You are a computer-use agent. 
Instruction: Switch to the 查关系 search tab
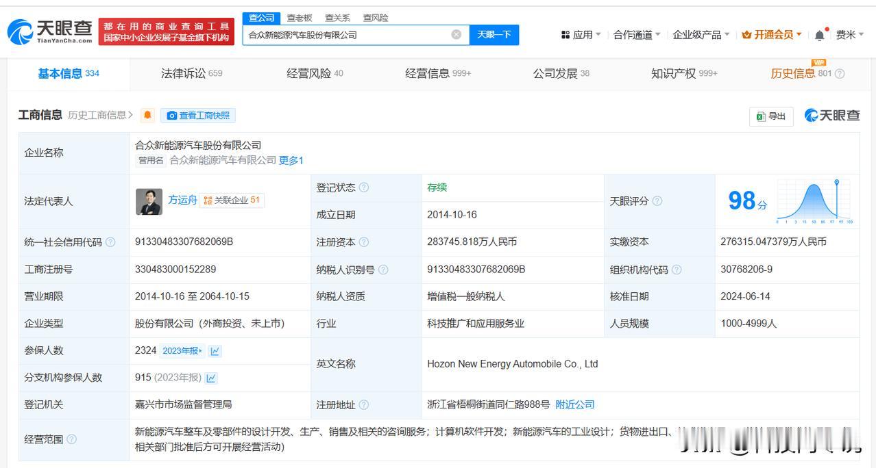(x=337, y=18)
